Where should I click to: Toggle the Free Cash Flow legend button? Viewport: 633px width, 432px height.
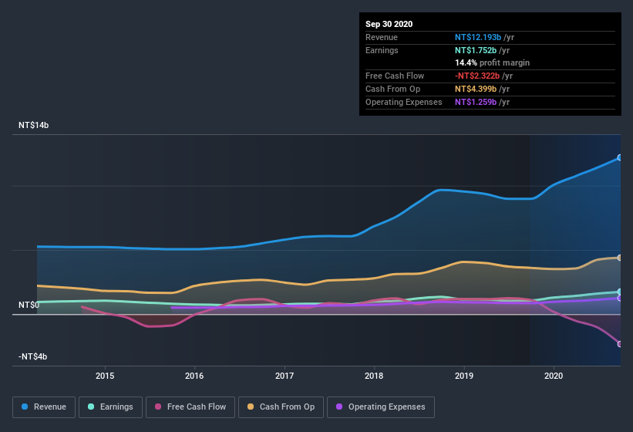point(190,407)
